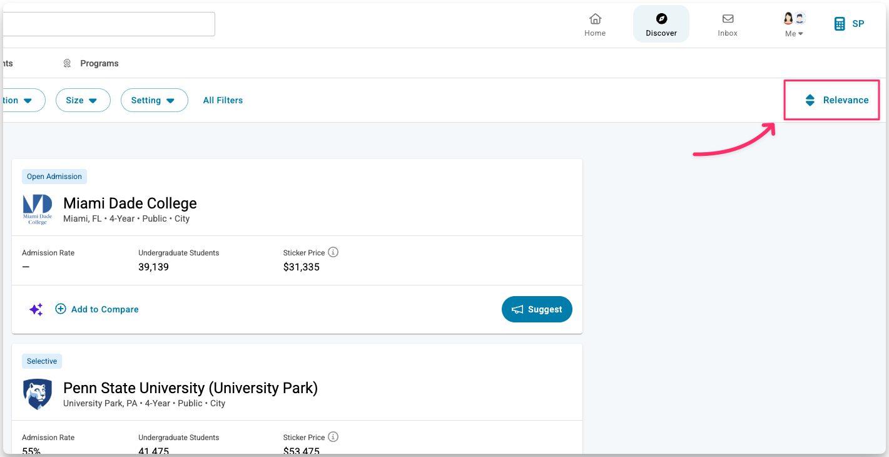
Task: Click Sticker Price info icon for Miami Dade
Action: tap(333, 252)
